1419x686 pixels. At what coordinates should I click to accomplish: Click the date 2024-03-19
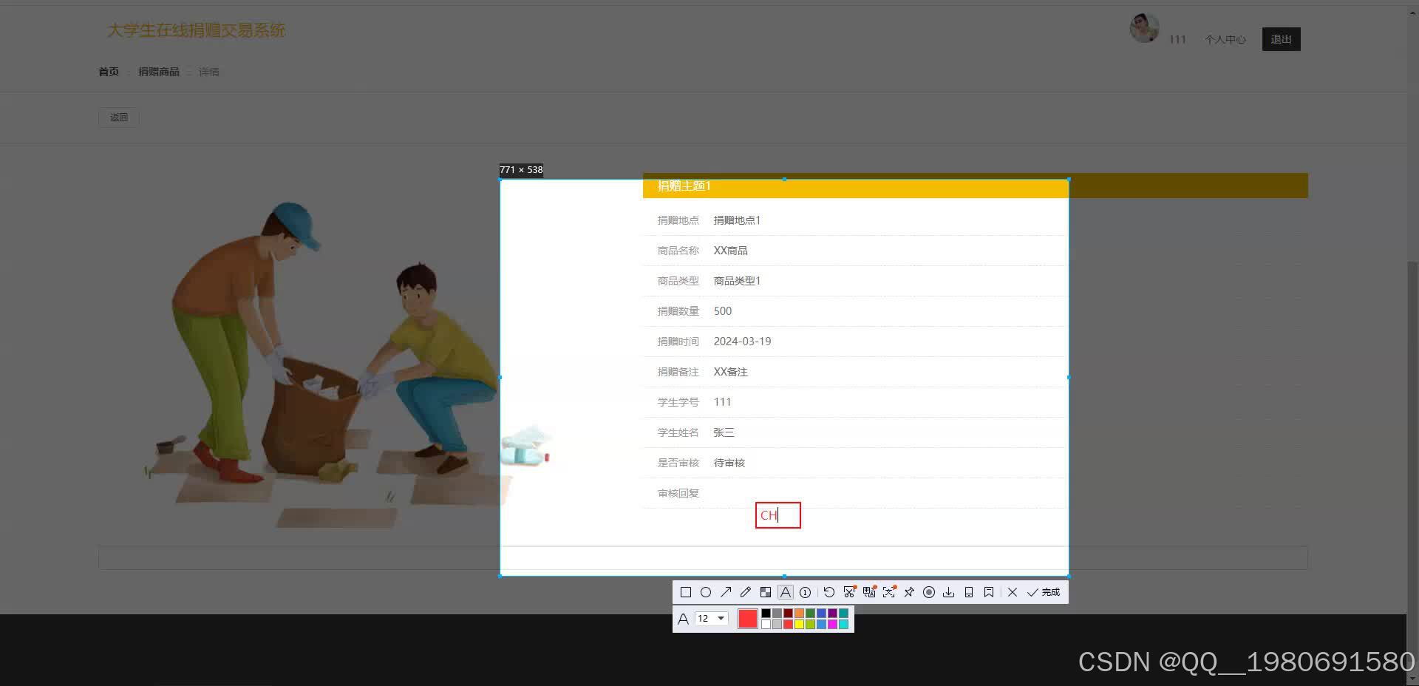742,342
